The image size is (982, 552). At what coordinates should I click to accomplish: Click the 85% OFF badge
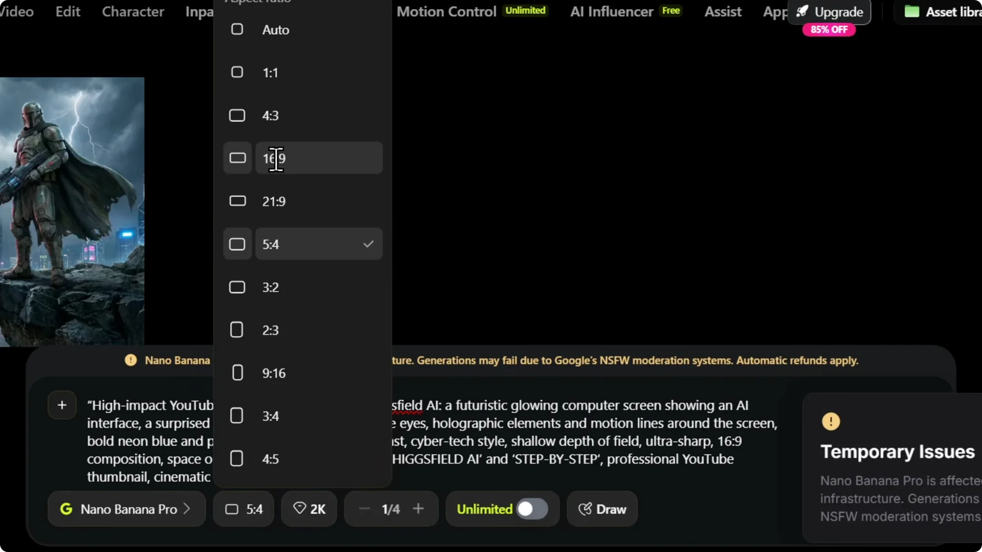(828, 30)
